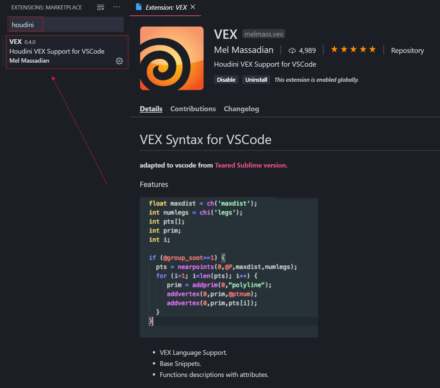Uninstall the VEX extension
The width and height of the screenshot is (440, 388).
[x=256, y=80]
